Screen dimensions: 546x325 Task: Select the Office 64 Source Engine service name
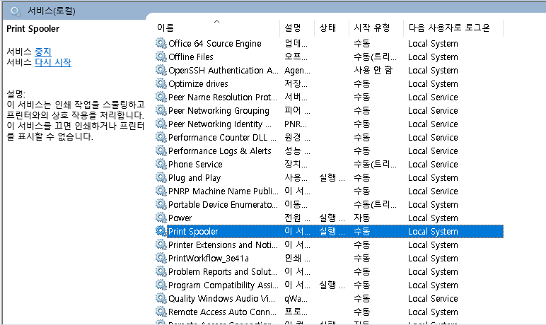pos(215,44)
